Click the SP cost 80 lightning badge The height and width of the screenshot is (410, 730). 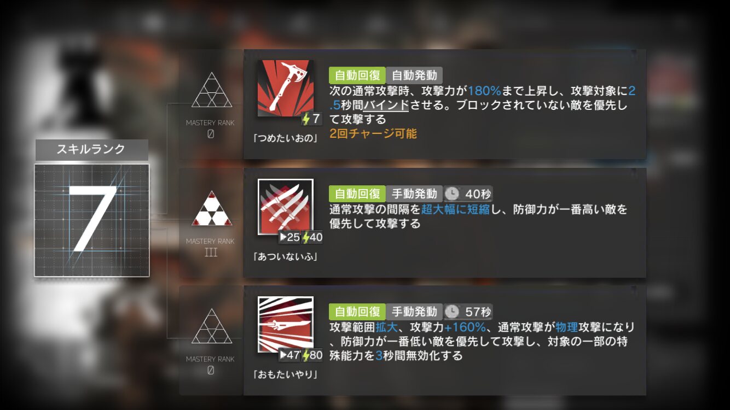(x=312, y=355)
